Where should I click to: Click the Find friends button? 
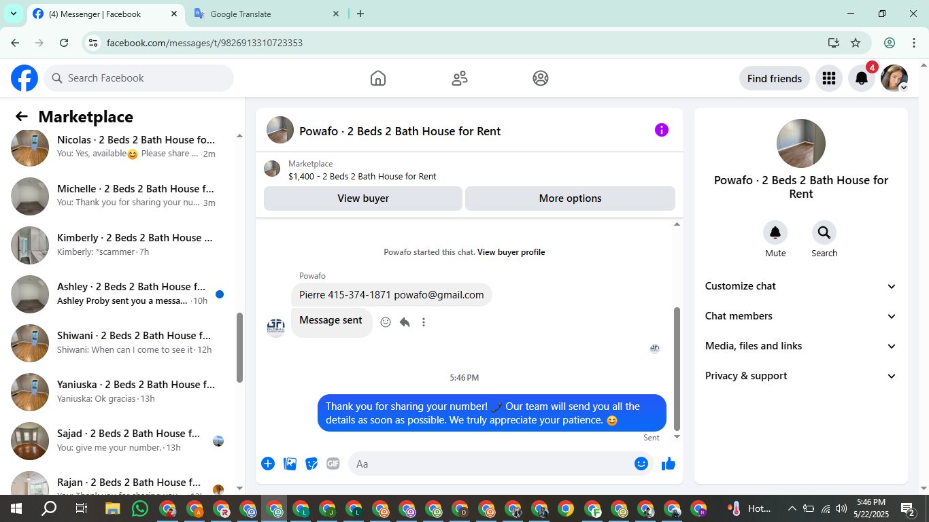775,78
